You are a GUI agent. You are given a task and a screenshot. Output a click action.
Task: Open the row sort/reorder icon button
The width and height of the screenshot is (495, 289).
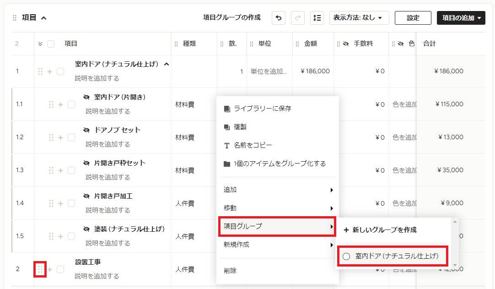coord(317,18)
